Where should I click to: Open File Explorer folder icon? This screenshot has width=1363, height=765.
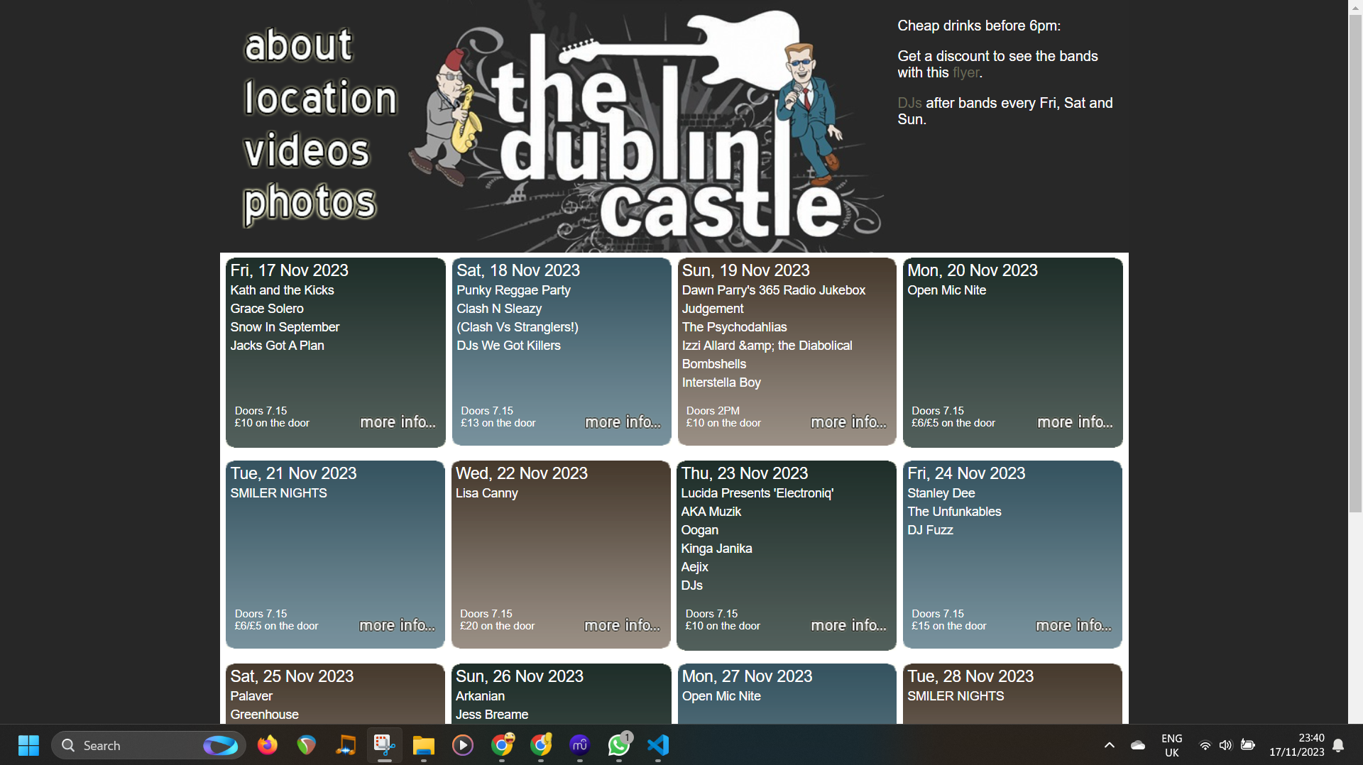click(424, 745)
